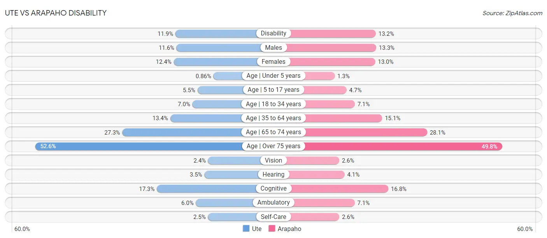Click the blue Ute legend swatch

[x=246, y=229]
